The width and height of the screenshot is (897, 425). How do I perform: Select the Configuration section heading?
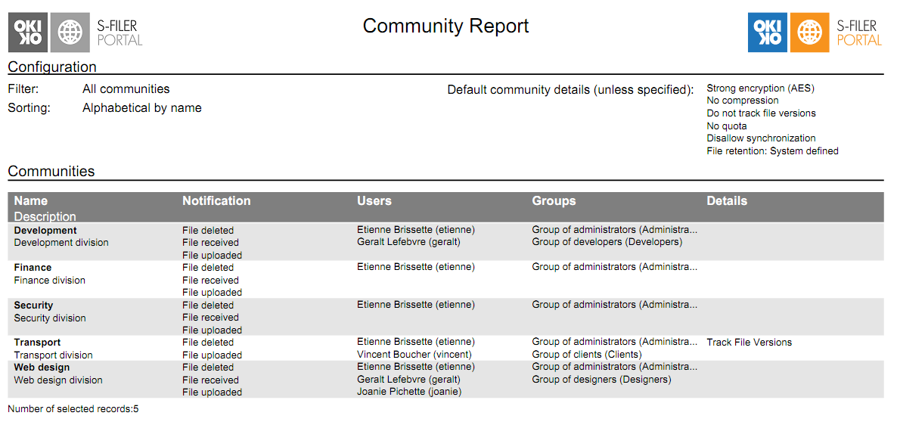click(x=52, y=67)
